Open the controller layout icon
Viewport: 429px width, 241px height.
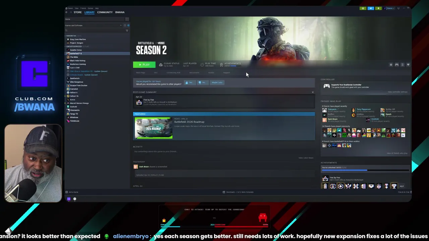click(x=396, y=65)
